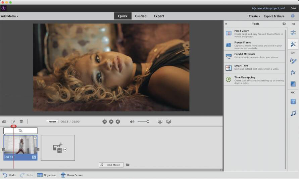Collapse the Tools panel with double arrow
The image size is (299, 179).
coord(226,24)
